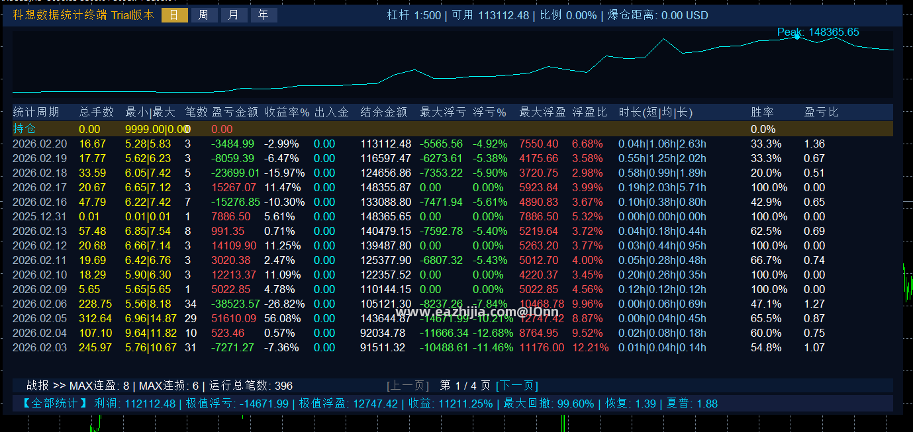Viewport: 913px width, 432px height.
Task: Click profit value -3484.99
Action: 232,144
